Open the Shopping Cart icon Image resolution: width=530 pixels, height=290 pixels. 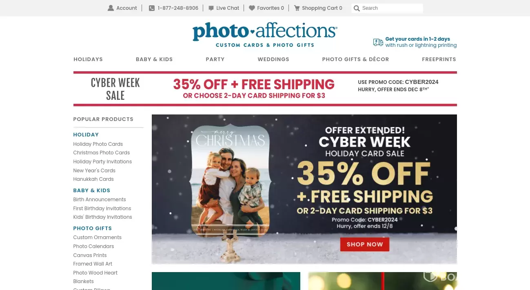(x=297, y=8)
